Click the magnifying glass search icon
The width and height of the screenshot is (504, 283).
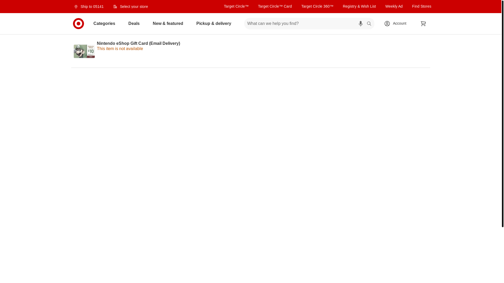tap(369, 24)
